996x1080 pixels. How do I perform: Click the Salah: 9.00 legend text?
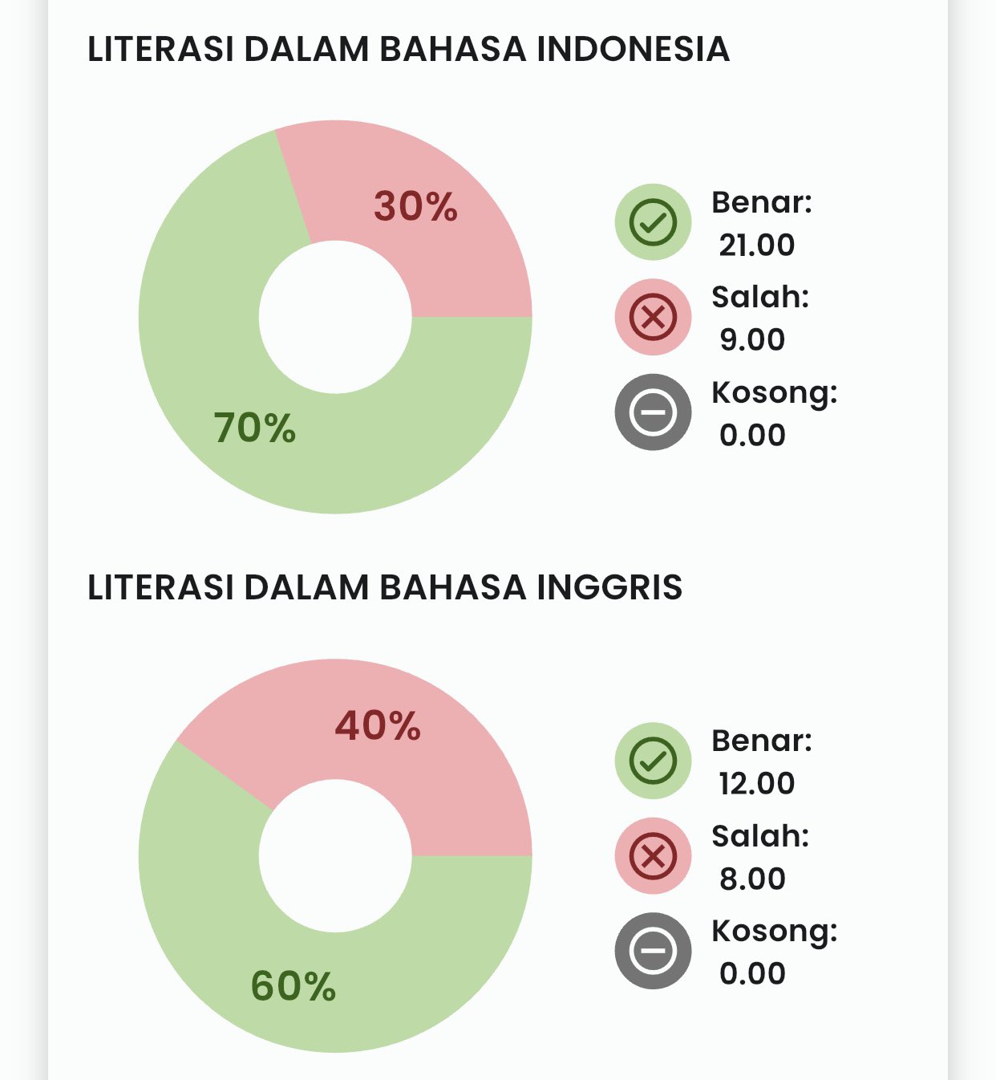pyautogui.click(x=759, y=318)
